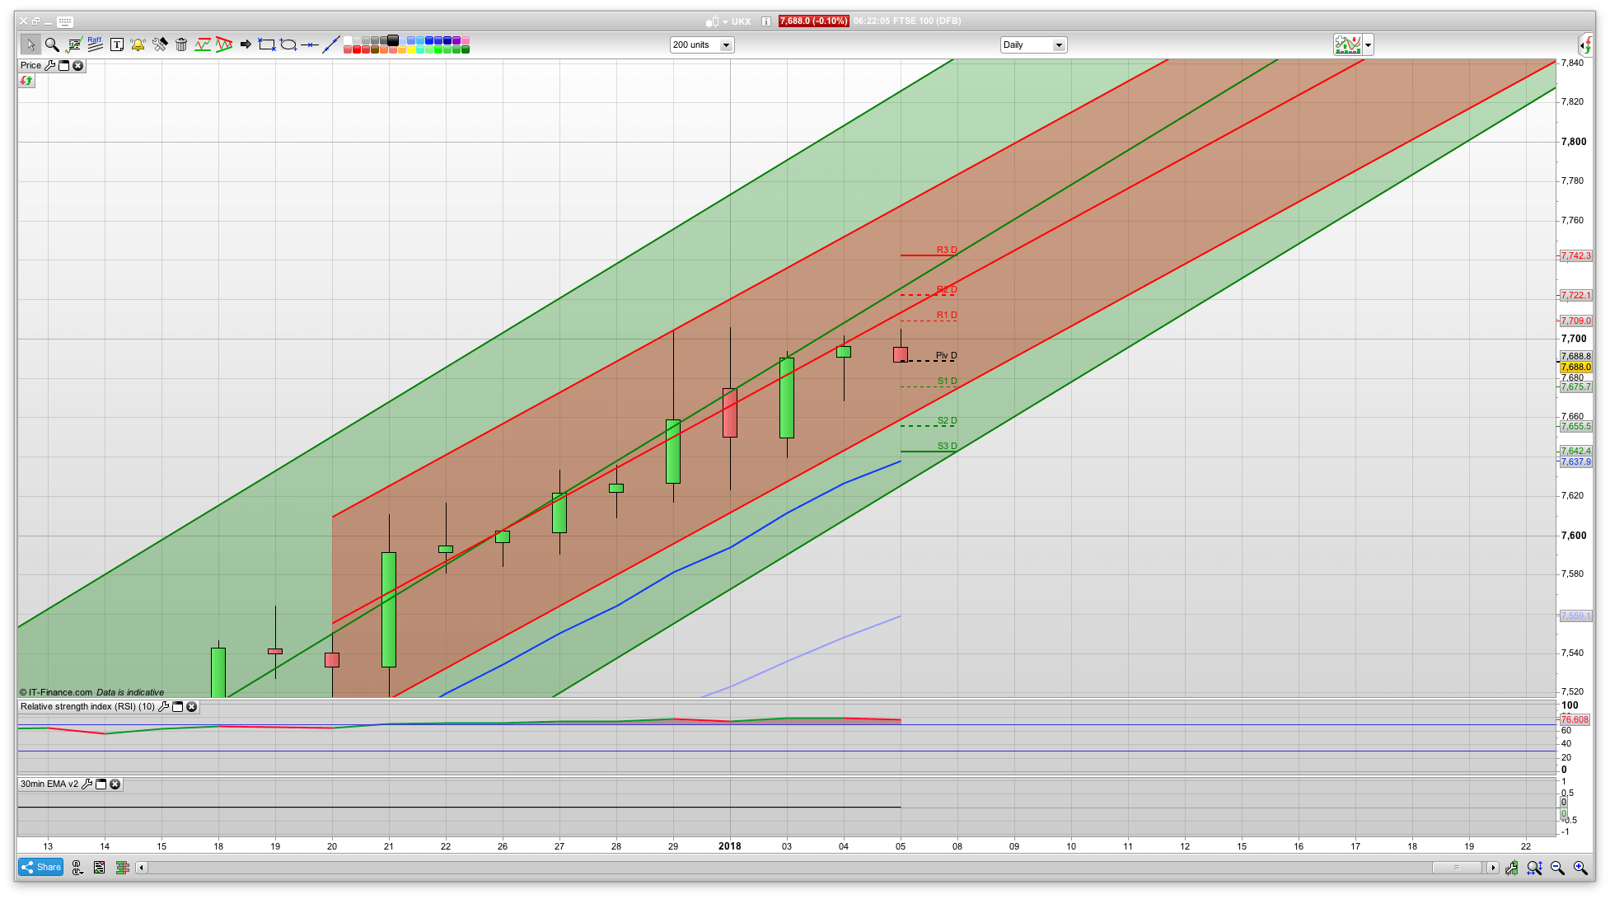1610x899 pixels.
Task: Open candlestick chart settings wrench
Action: (1512, 867)
